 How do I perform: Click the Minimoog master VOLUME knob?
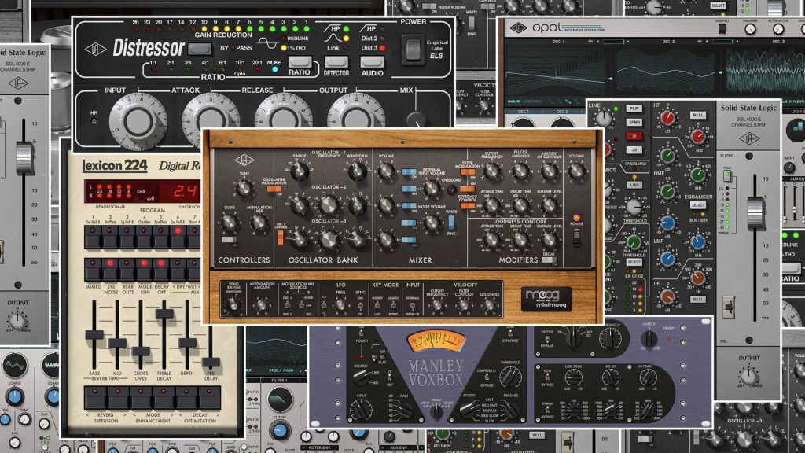point(576,171)
